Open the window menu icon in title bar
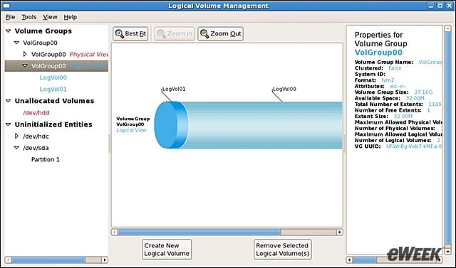The image size is (456, 268). 6,6
